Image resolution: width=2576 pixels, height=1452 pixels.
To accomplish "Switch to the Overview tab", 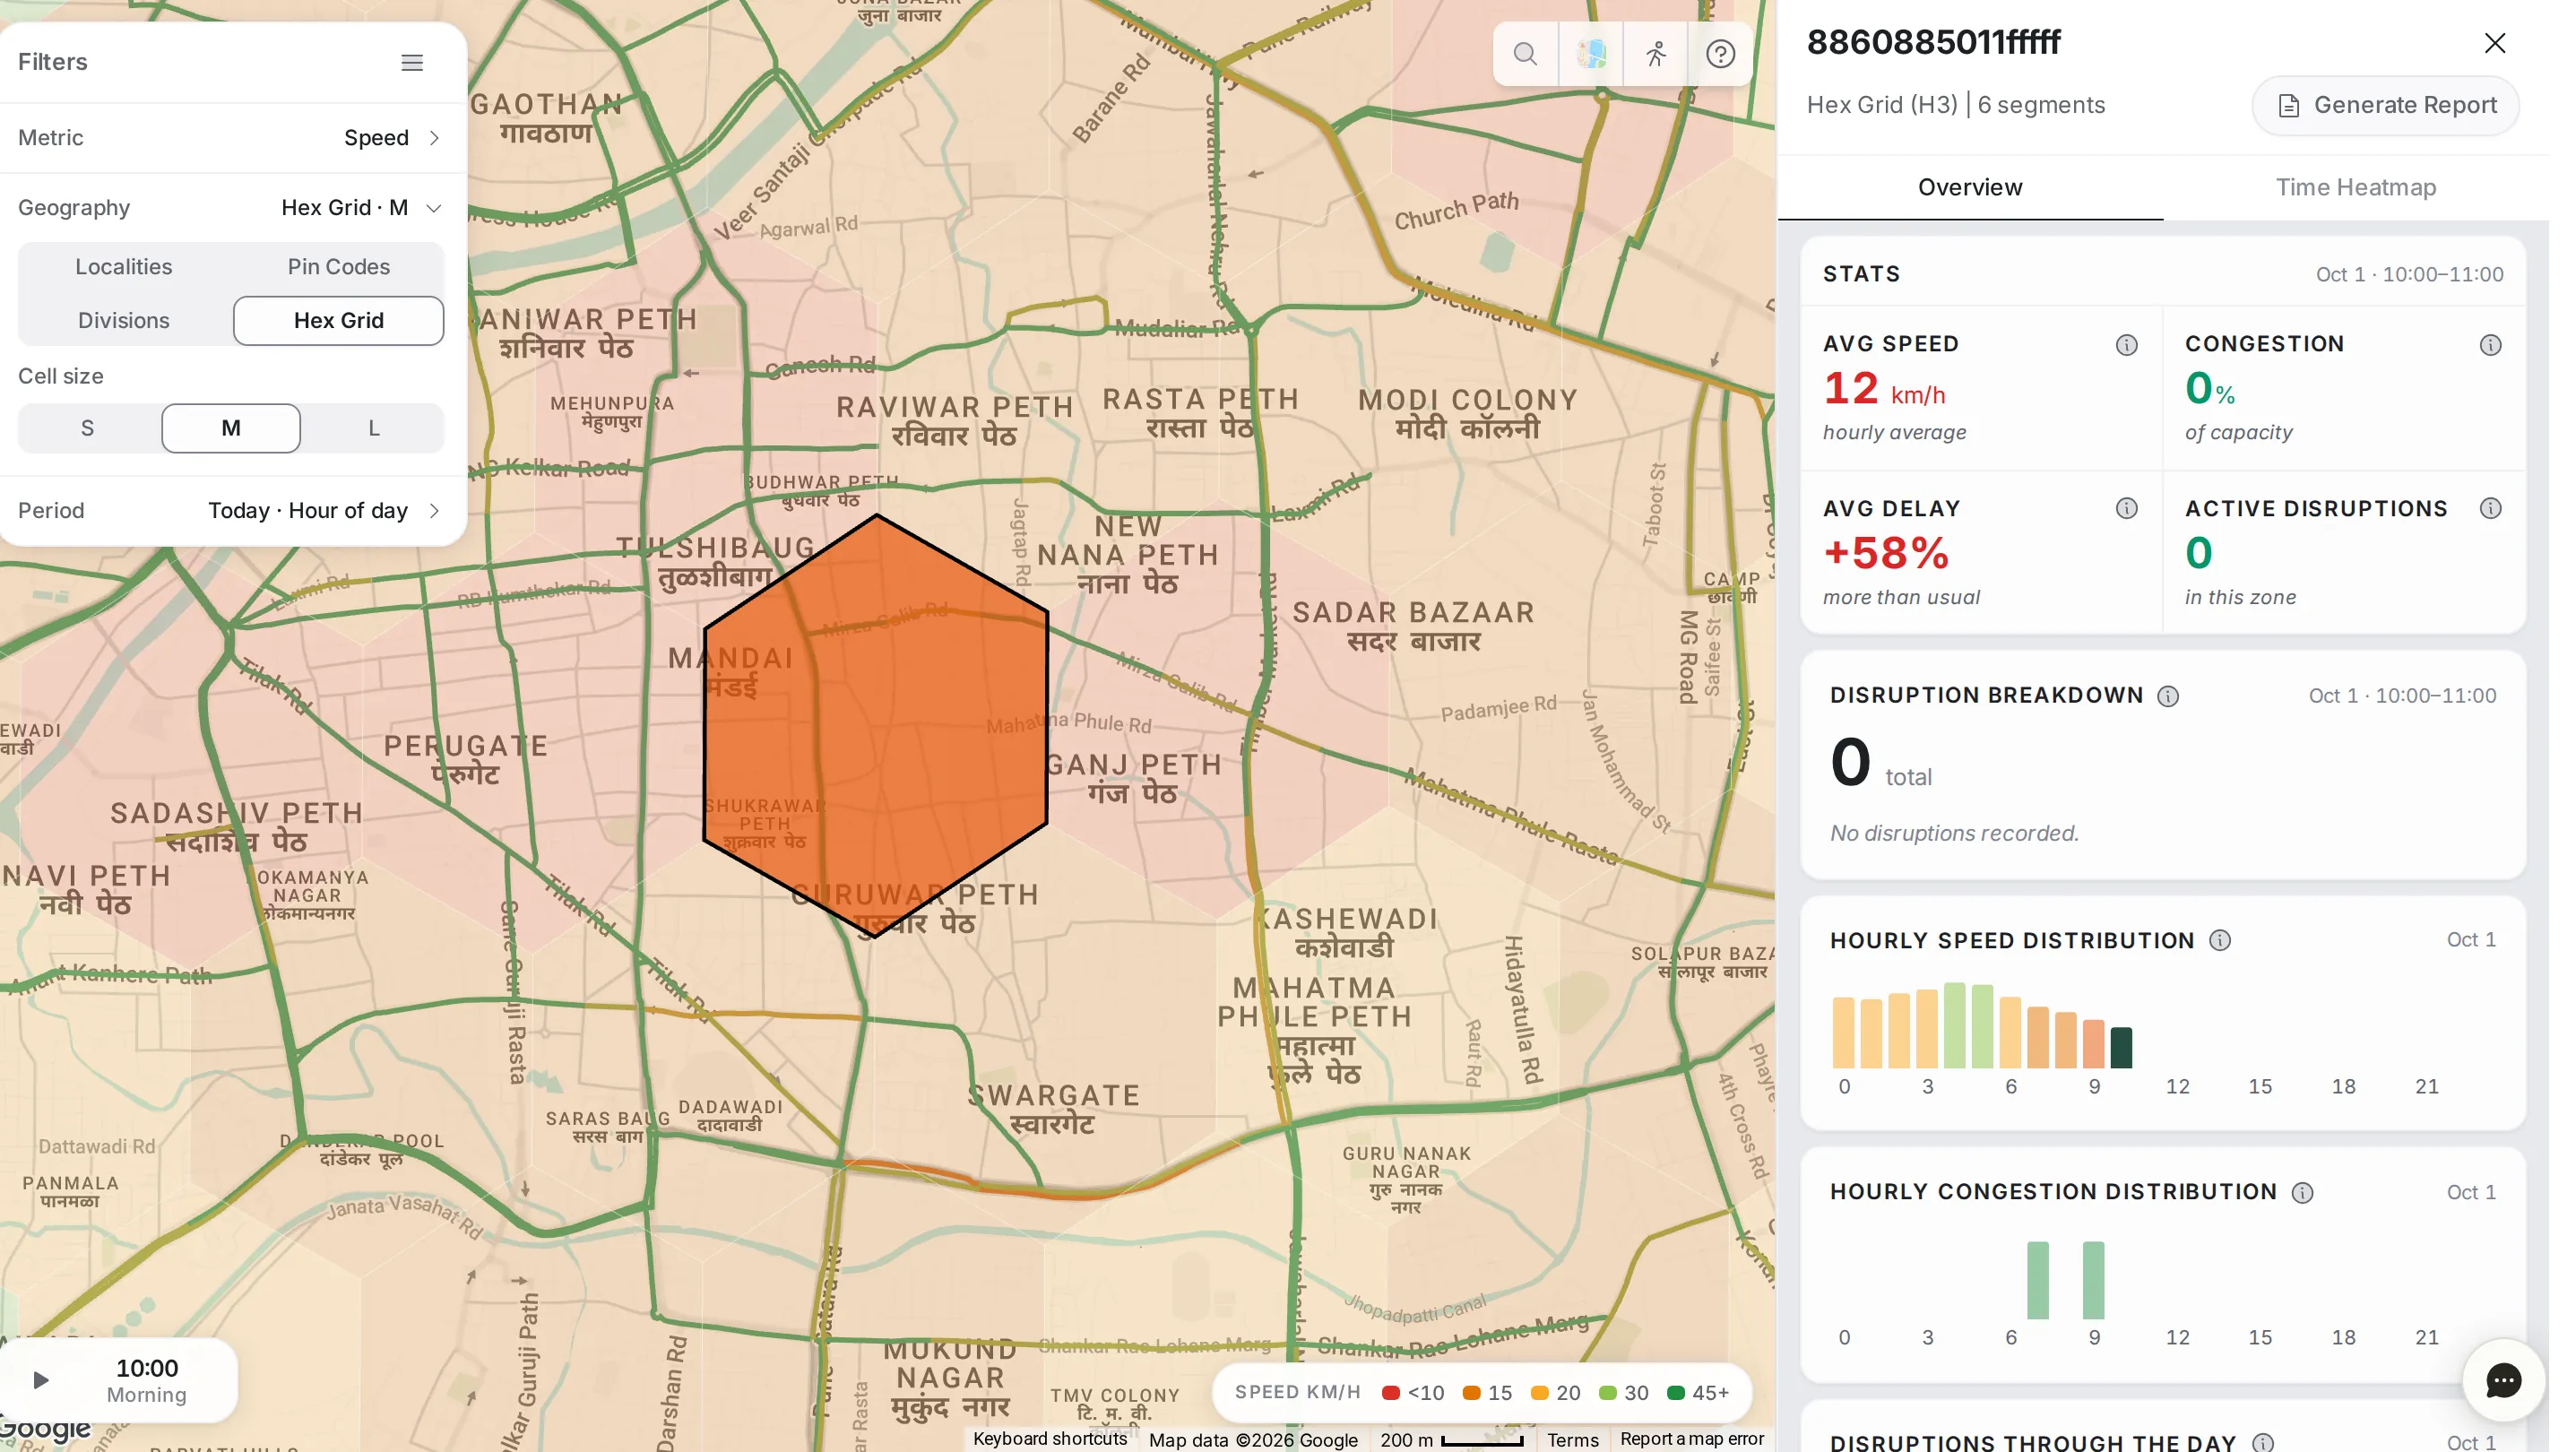I will coord(1969,188).
